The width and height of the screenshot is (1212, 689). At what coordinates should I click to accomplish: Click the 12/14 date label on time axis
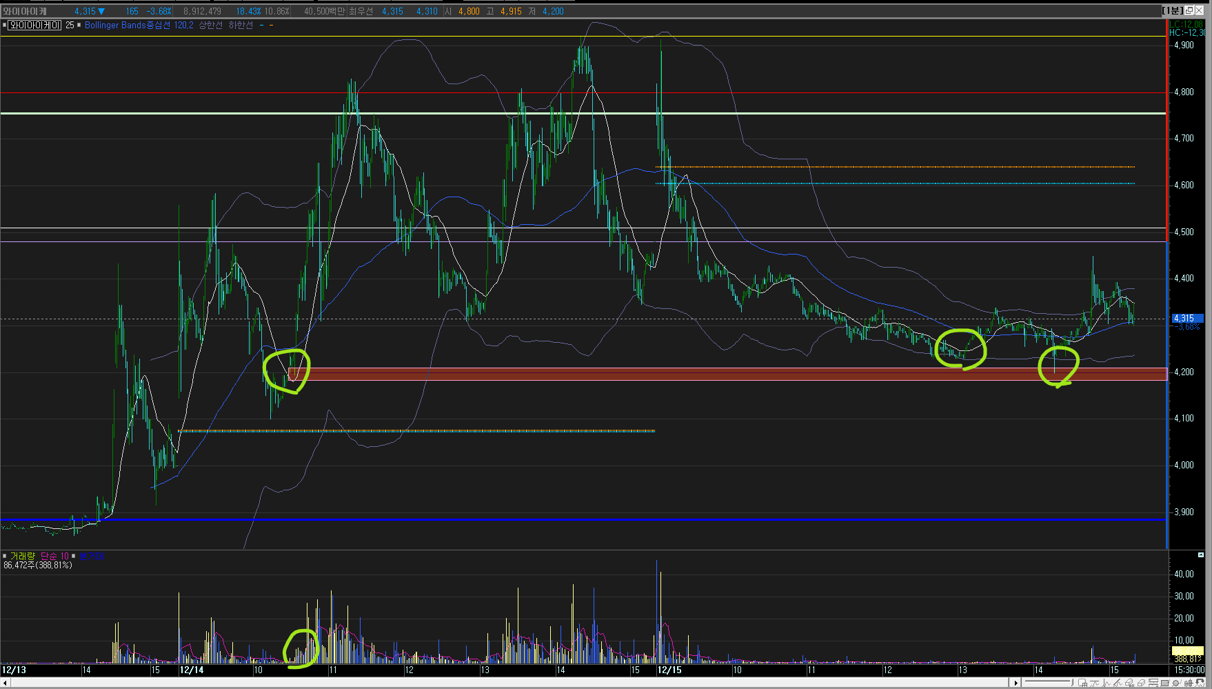pyautogui.click(x=192, y=670)
